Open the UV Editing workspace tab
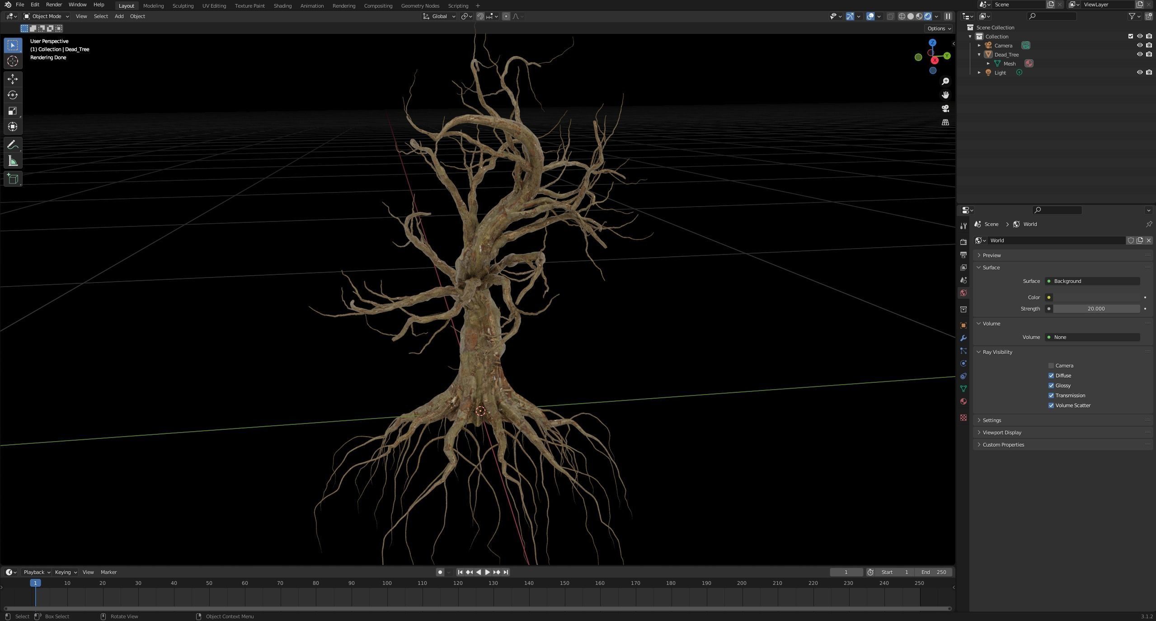The width and height of the screenshot is (1156, 621). 214,6
